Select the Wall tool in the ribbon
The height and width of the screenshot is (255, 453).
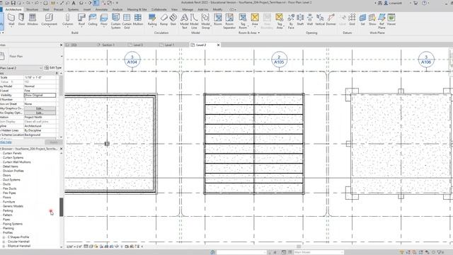click(x=11, y=20)
